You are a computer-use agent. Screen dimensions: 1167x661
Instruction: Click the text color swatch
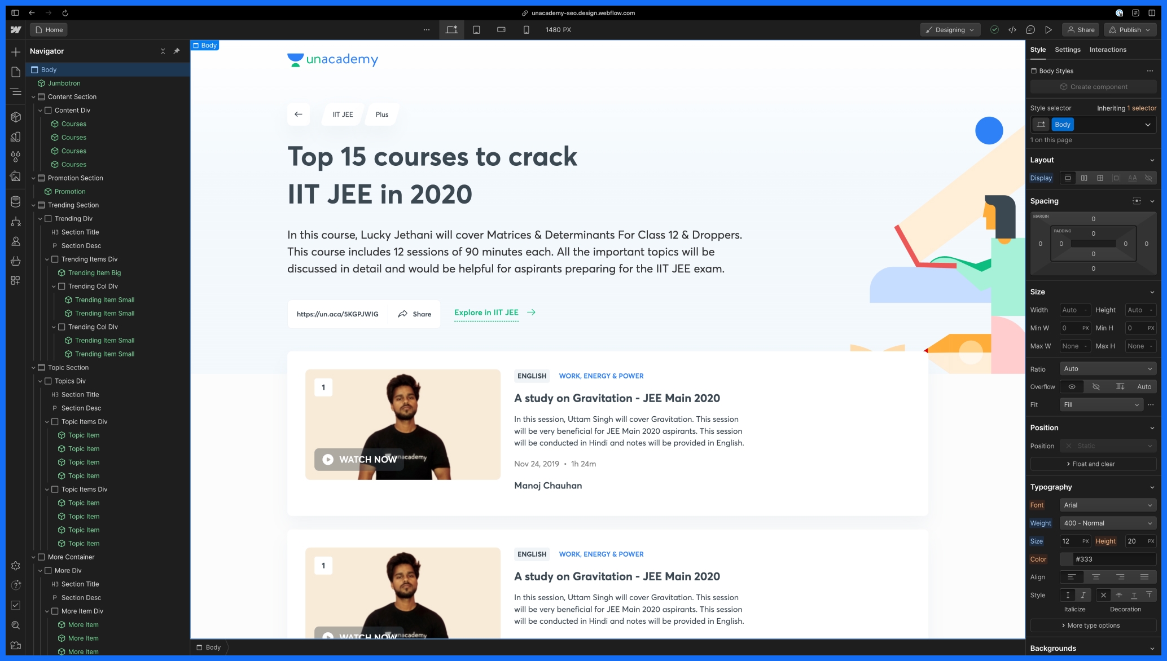click(x=1067, y=559)
